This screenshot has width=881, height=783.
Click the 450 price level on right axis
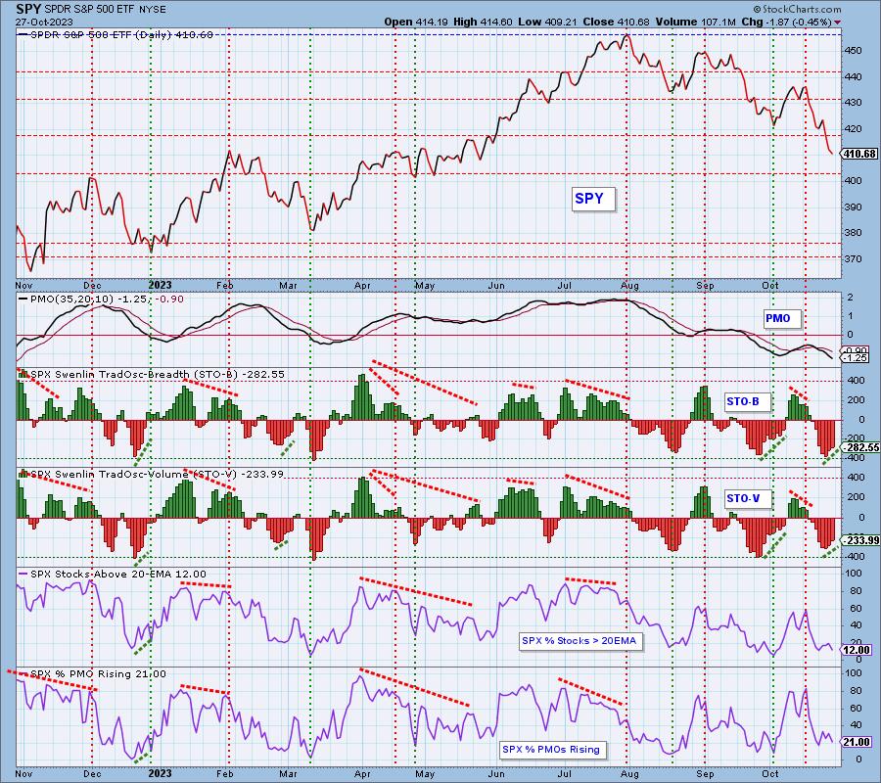(x=854, y=51)
